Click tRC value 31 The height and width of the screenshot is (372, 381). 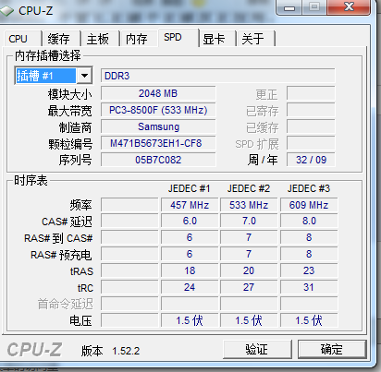(309, 287)
